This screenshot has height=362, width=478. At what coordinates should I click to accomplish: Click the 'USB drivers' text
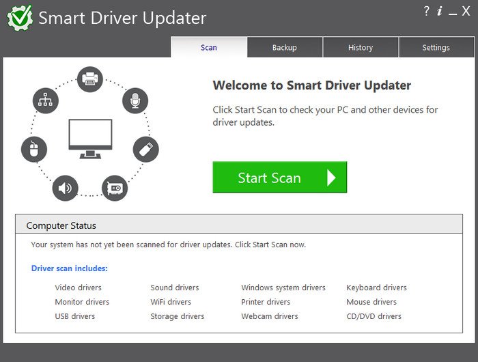click(x=75, y=316)
